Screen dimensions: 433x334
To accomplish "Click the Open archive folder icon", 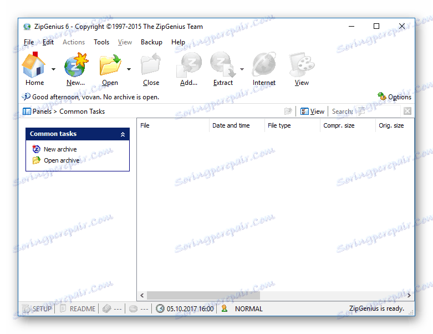I will pos(36,160).
